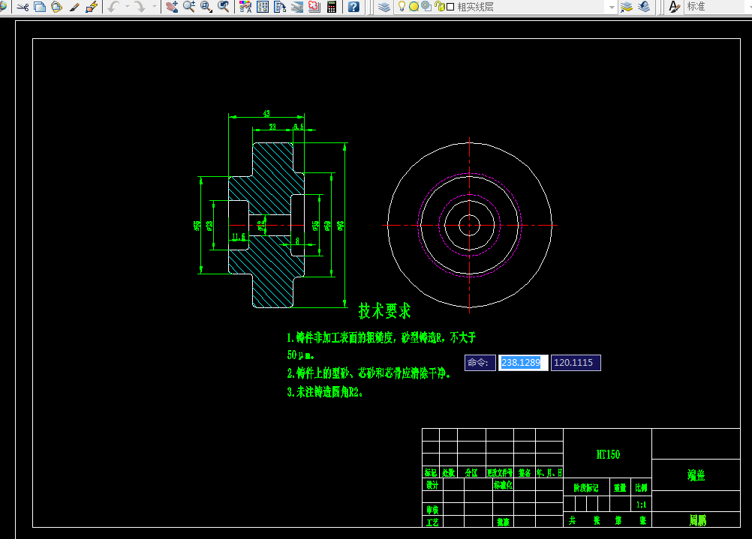Select the 11.5 dimension text
752x539 pixels.
(x=239, y=237)
